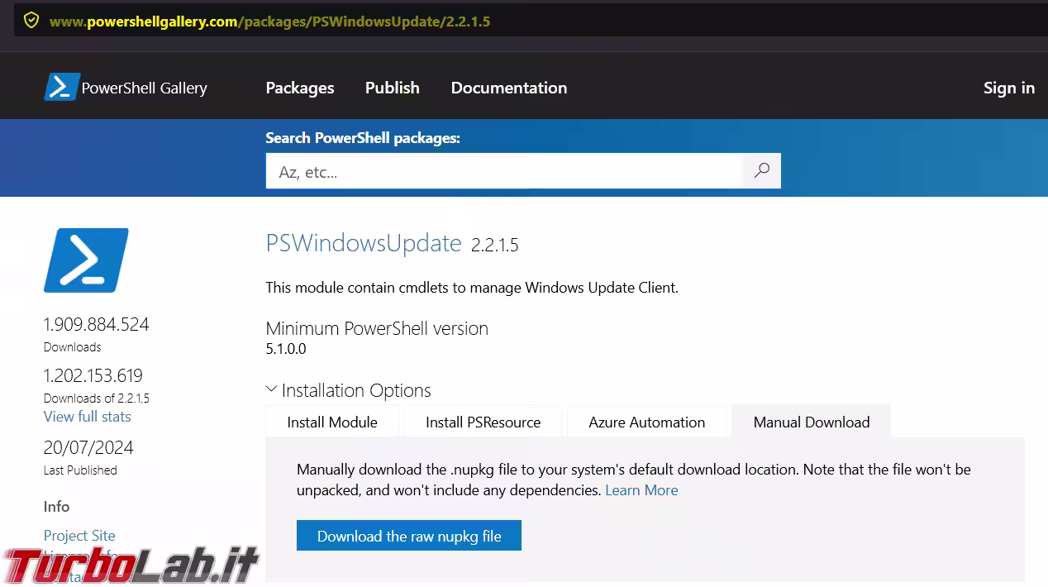Open the Packages menu
1048x587 pixels.
point(300,88)
